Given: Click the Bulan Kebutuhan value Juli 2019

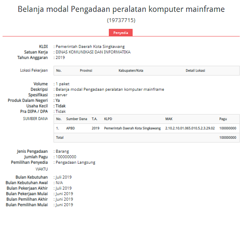Looking at the screenshot, I should [x=64, y=177].
